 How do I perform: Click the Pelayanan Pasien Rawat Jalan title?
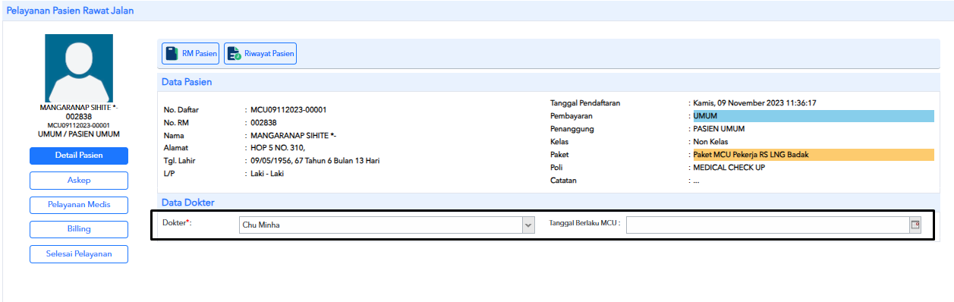tap(71, 11)
